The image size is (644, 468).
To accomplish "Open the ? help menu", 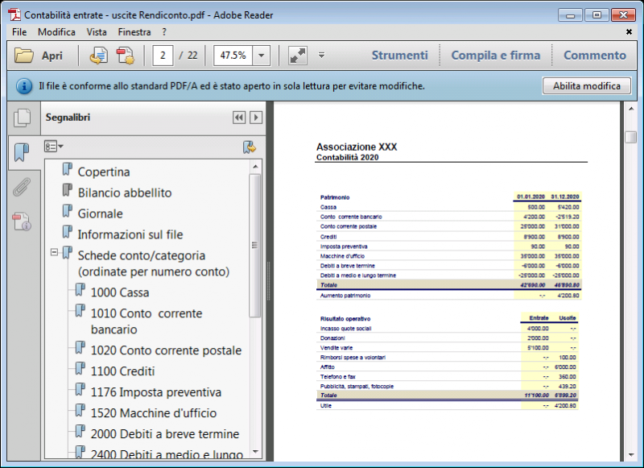I will pyautogui.click(x=164, y=32).
